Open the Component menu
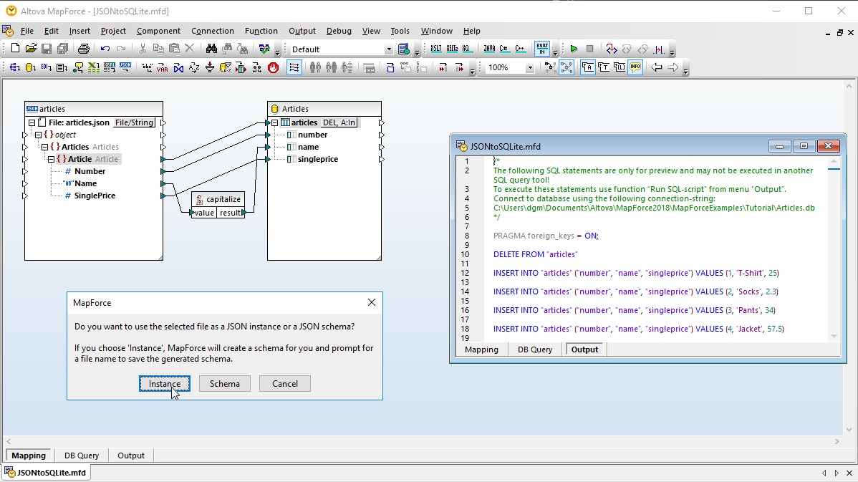This screenshot has height=482, width=858. [x=158, y=32]
